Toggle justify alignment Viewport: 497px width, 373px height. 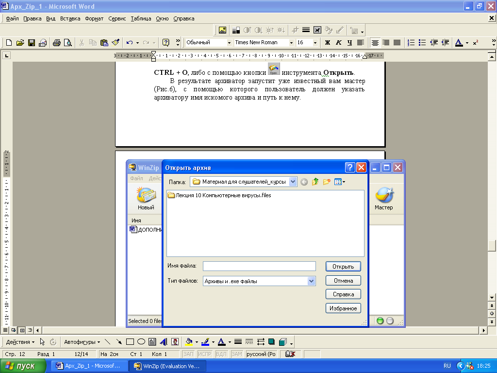(397, 43)
